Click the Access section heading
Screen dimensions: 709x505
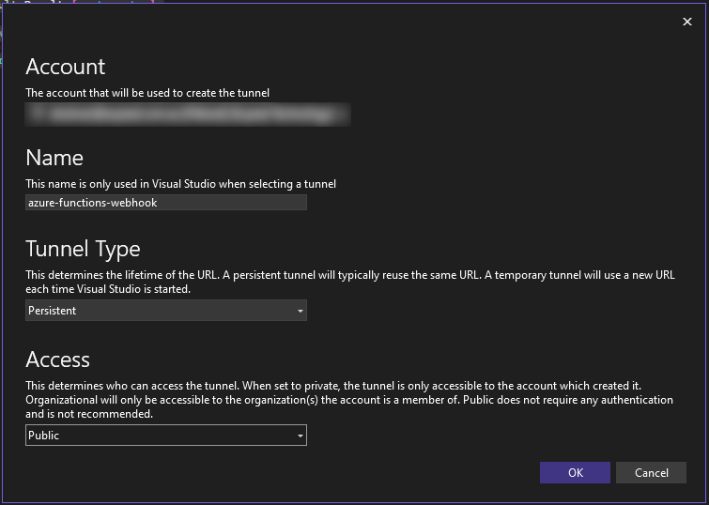tap(57, 360)
